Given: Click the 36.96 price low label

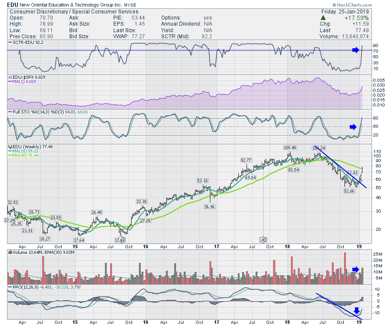Looking at the screenshot, I should (210, 206).
